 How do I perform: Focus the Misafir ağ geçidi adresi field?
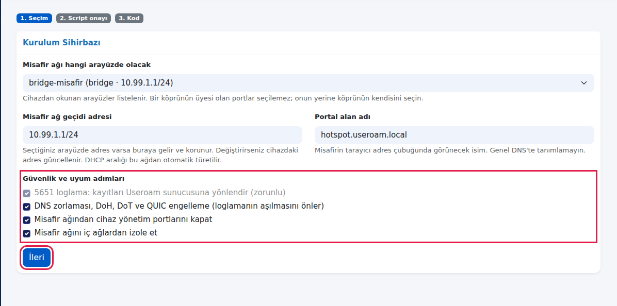[163, 135]
